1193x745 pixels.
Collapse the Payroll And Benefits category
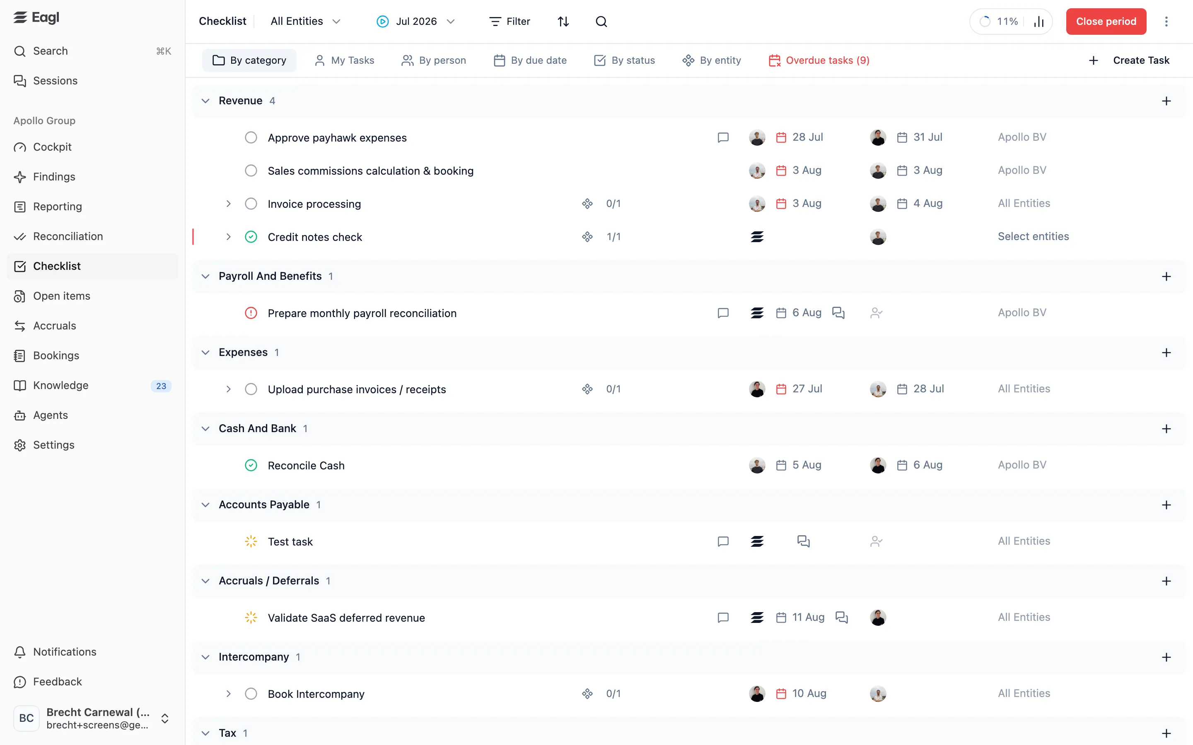click(x=205, y=276)
